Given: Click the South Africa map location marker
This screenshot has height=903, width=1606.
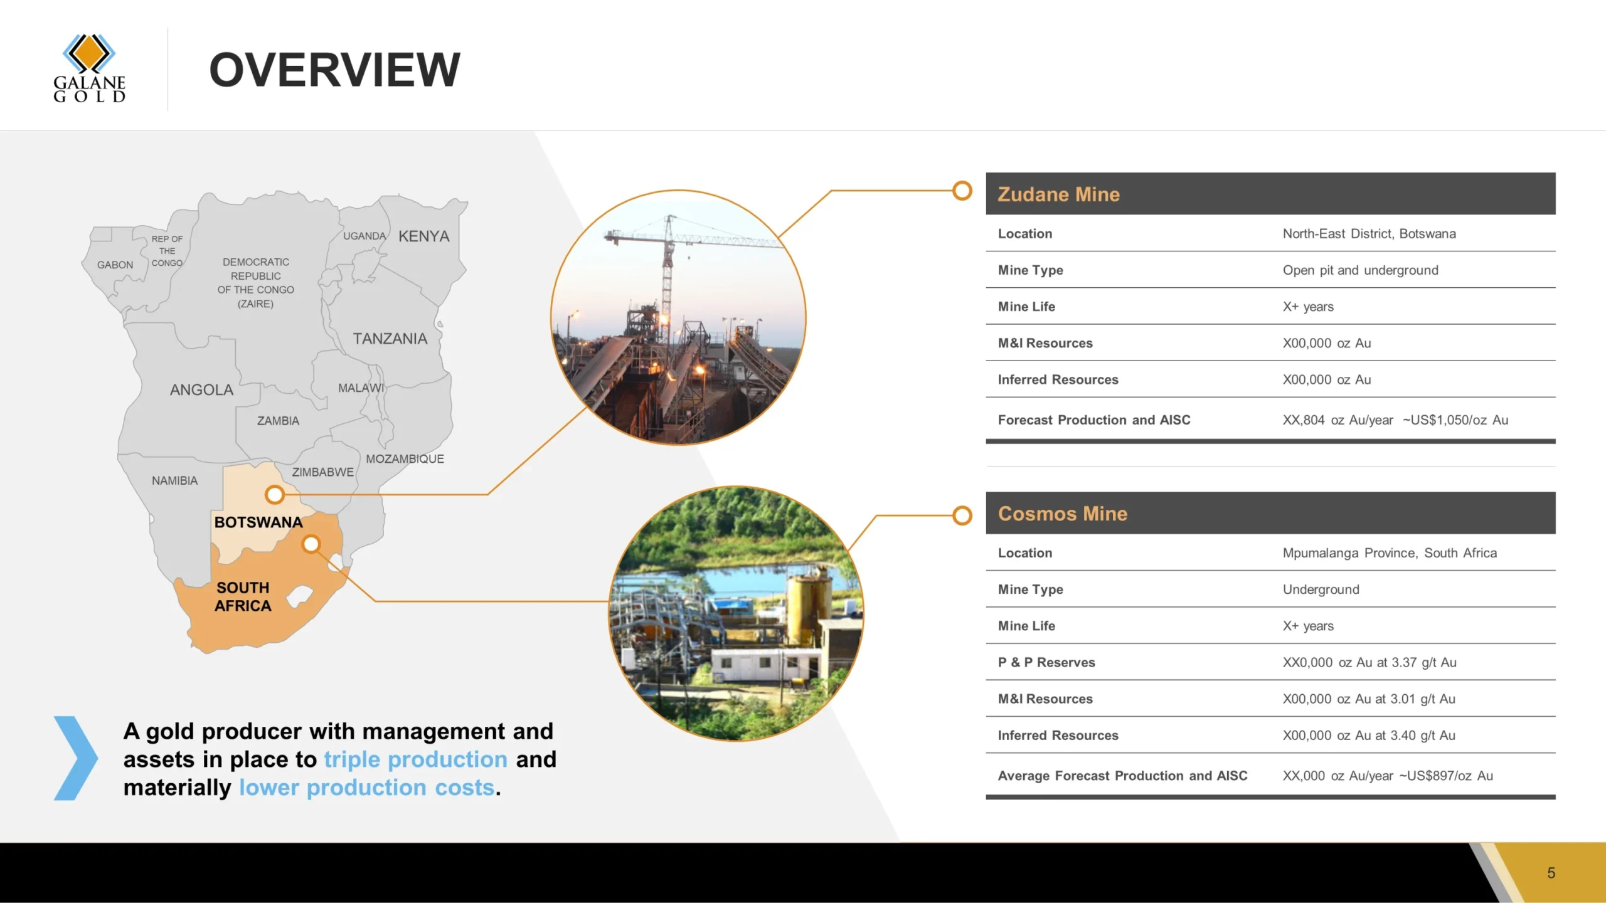Looking at the screenshot, I should pos(311,544).
